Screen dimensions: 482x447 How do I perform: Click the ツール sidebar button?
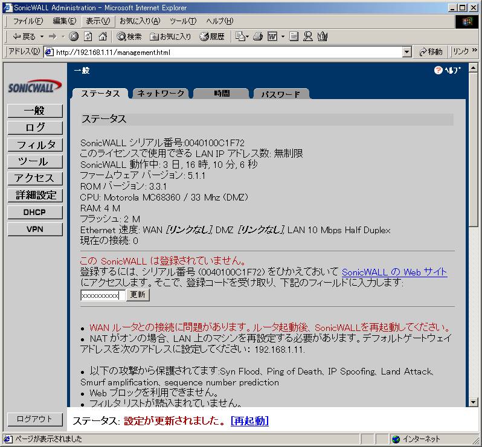pos(35,161)
